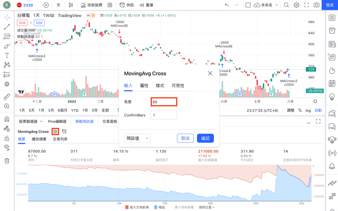Open the public chat icon

[332, 113]
